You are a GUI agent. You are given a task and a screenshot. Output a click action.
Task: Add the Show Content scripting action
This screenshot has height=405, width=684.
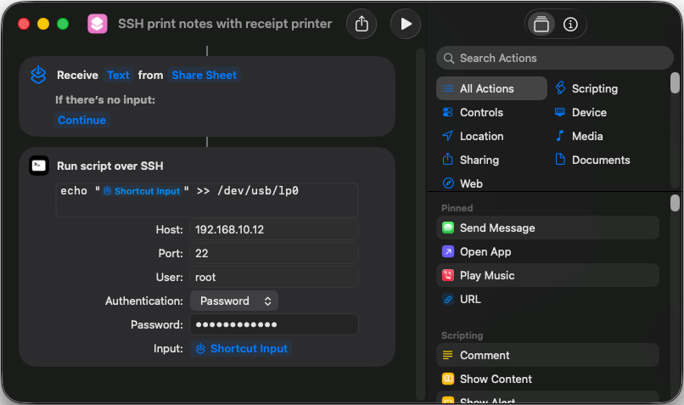(547, 379)
